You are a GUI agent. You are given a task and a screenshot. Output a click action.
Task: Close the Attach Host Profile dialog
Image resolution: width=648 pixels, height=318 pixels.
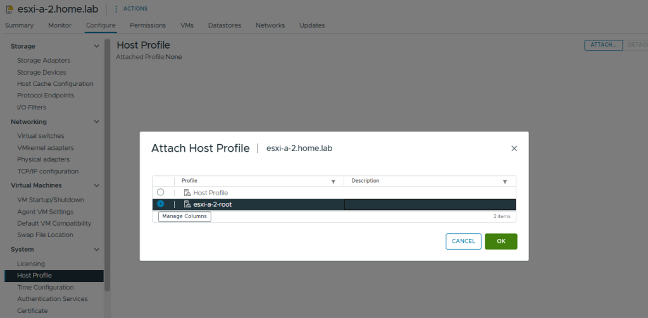[x=514, y=149]
